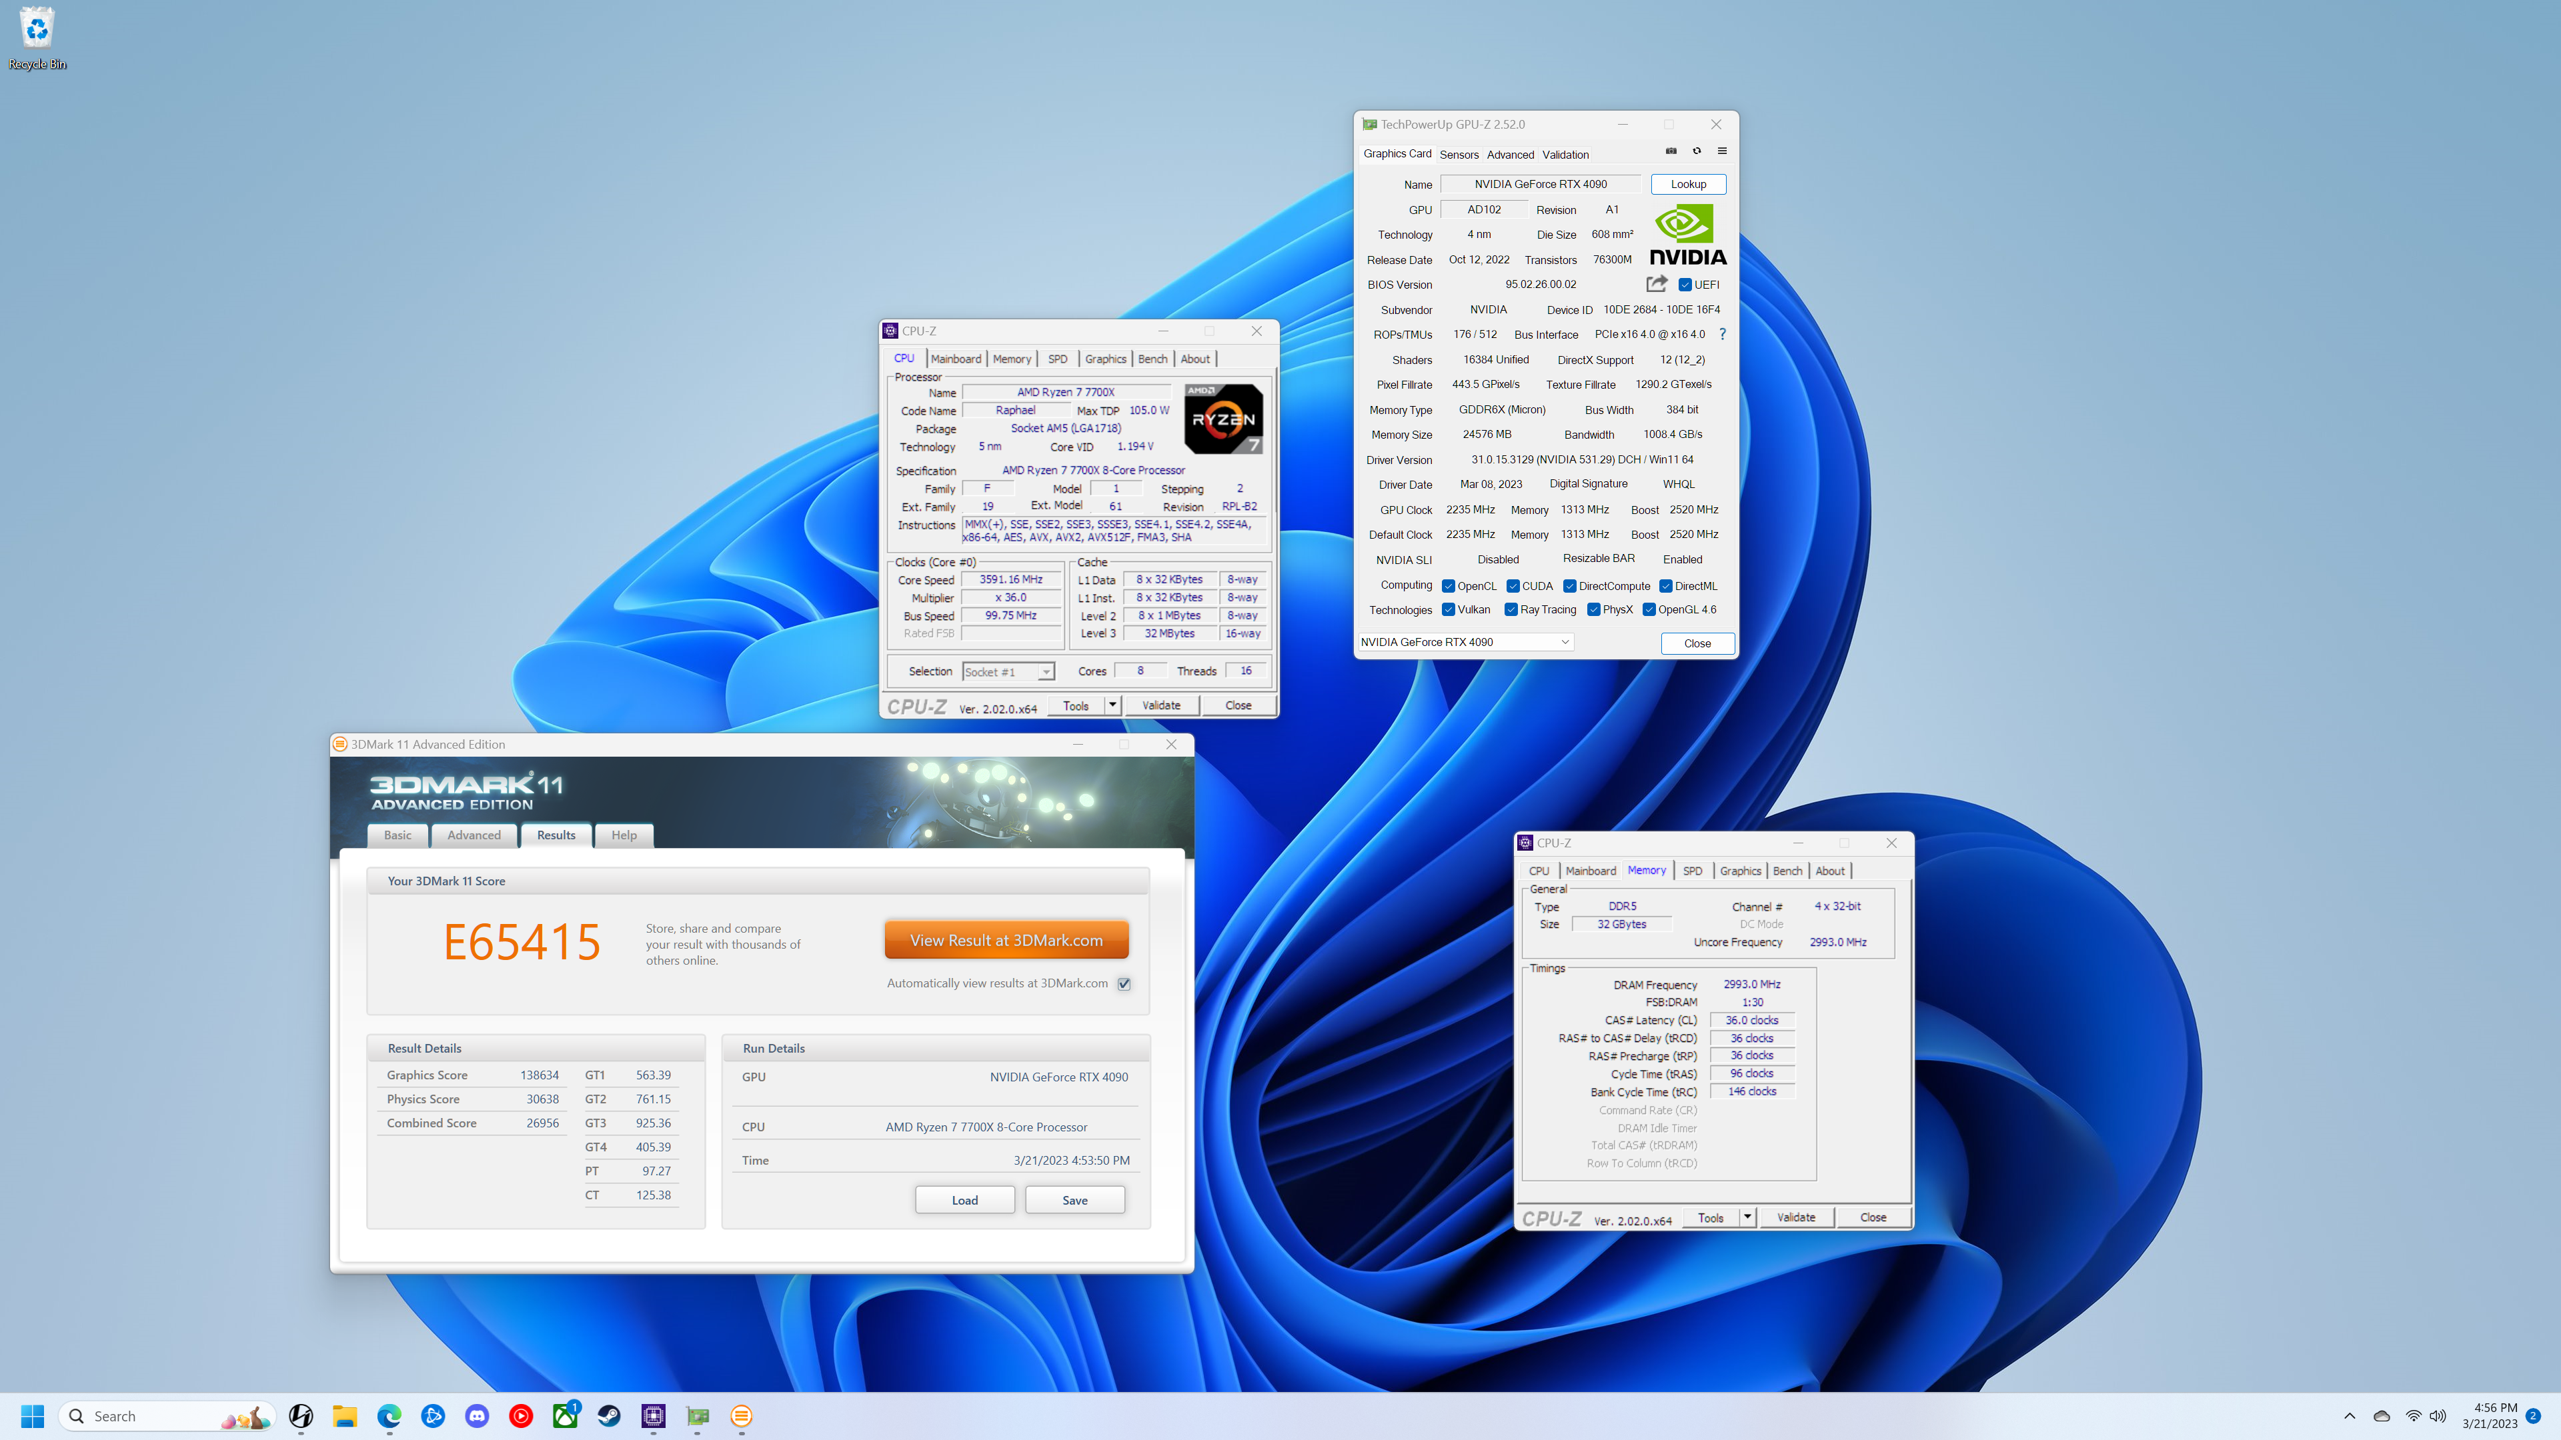2561x1440 pixels.
Task: Click the HWiNFO-style taskbar icon next to Search
Action: (301, 1416)
